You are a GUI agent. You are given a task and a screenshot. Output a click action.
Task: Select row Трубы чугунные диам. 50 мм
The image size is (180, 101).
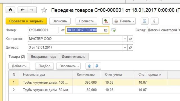point(46,90)
